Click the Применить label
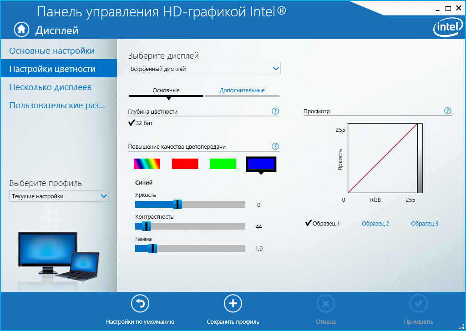The height and width of the screenshot is (331, 466). click(419, 322)
